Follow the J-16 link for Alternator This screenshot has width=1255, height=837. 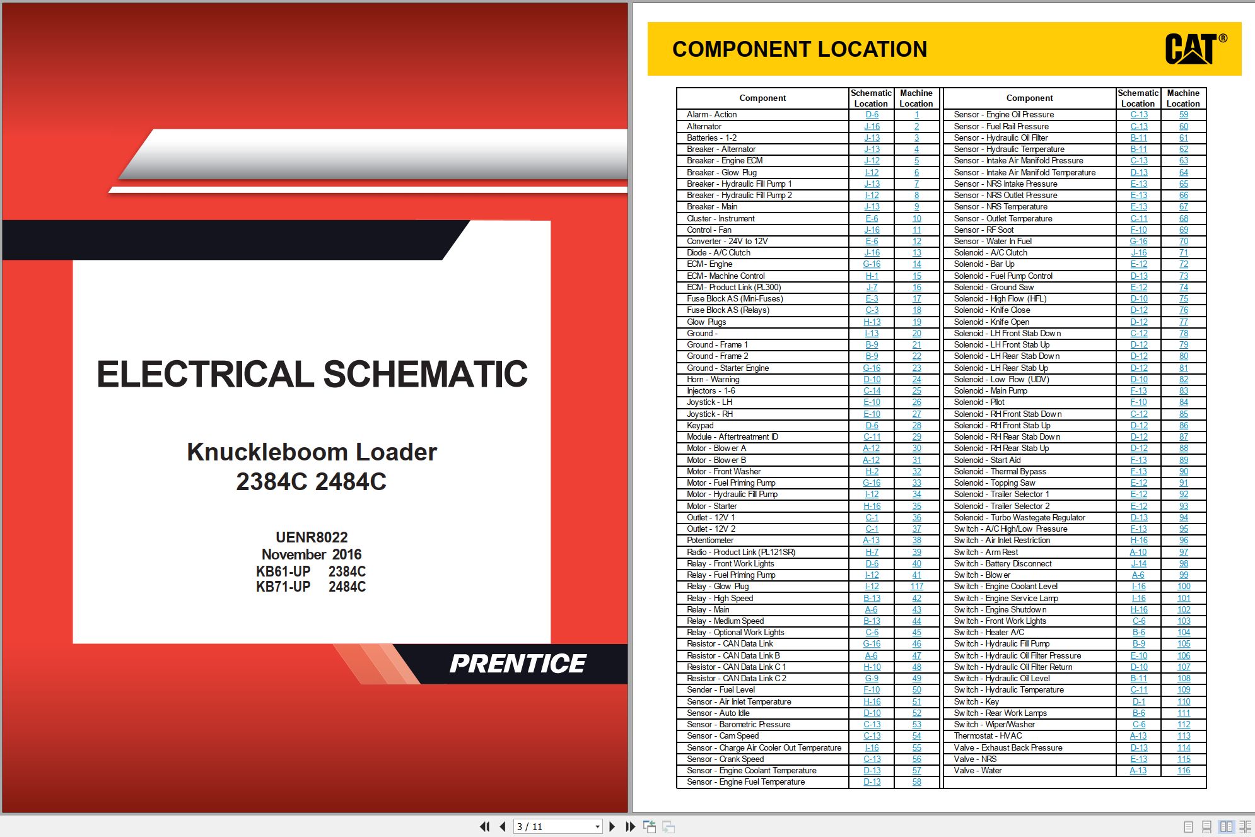click(x=872, y=126)
